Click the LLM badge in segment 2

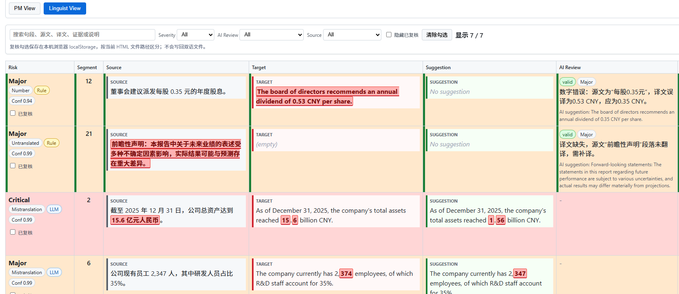pos(54,209)
